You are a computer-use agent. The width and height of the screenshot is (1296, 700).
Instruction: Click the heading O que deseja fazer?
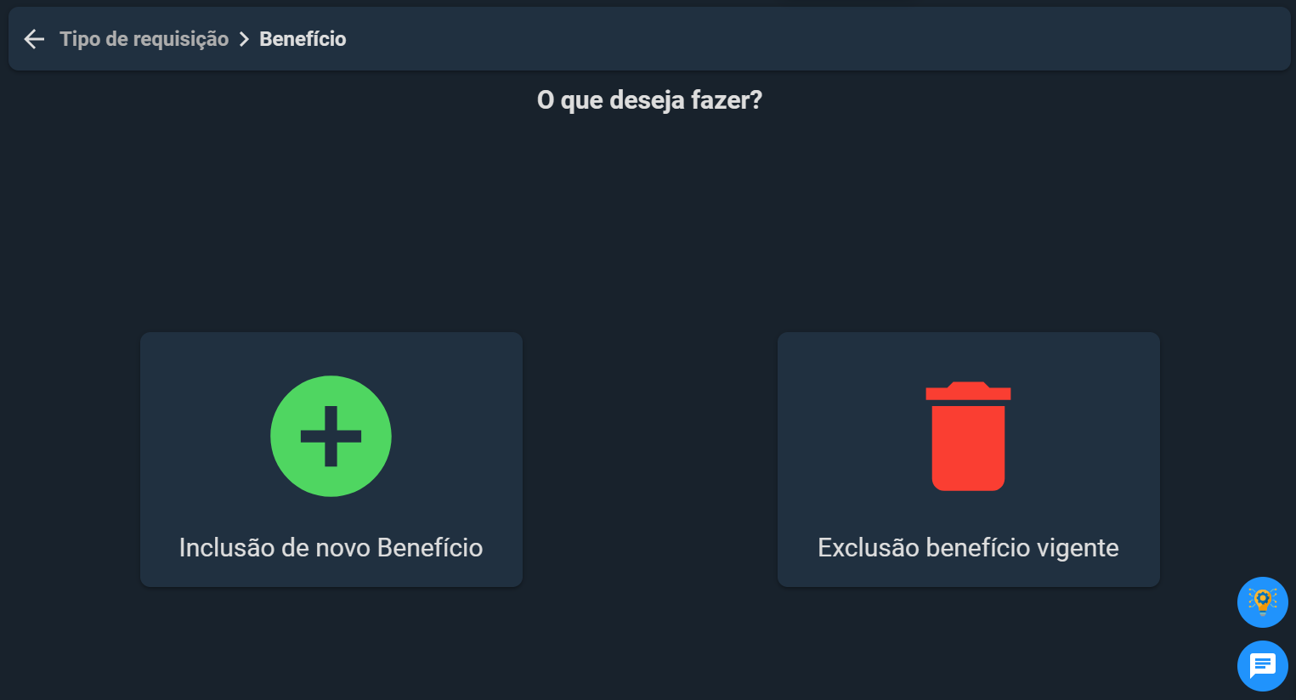649,100
